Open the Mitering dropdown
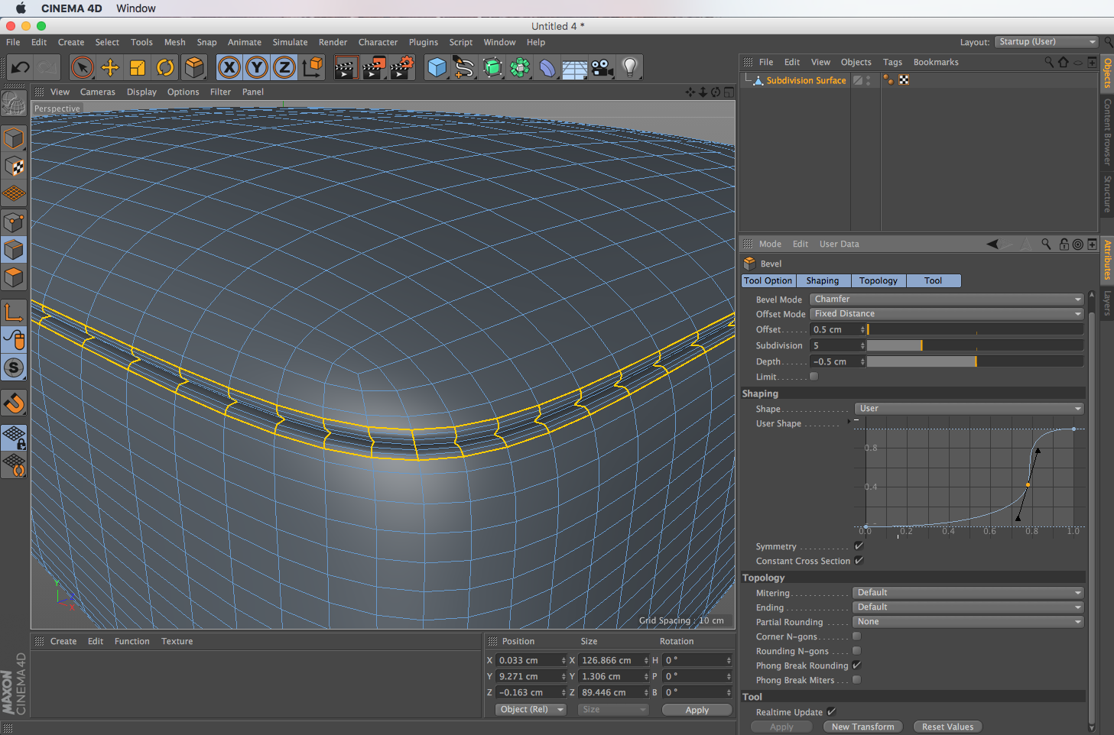The height and width of the screenshot is (735, 1114). click(x=968, y=593)
